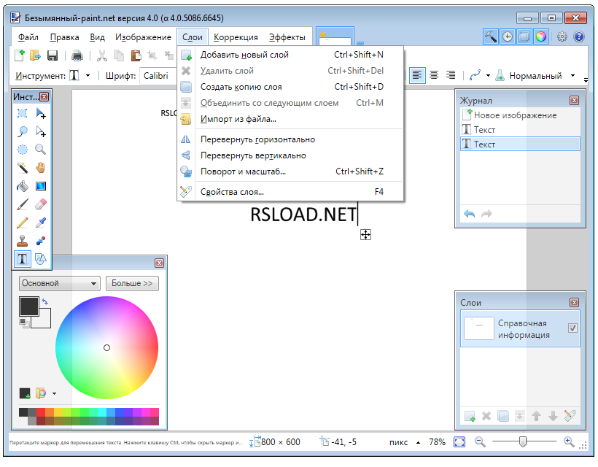Screen dimensions: 598x467
Task: Select the Recolor tool
Action: (40, 241)
